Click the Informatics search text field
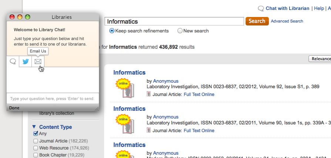Screen dimensions: 331x158 coord(174,21)
